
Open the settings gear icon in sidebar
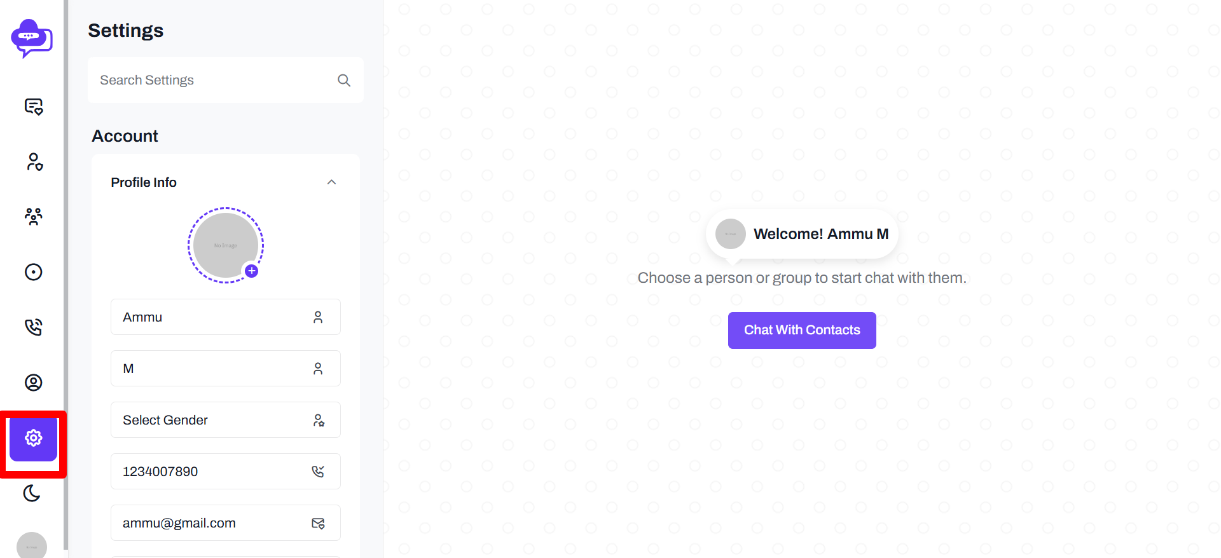pos(33,438)
